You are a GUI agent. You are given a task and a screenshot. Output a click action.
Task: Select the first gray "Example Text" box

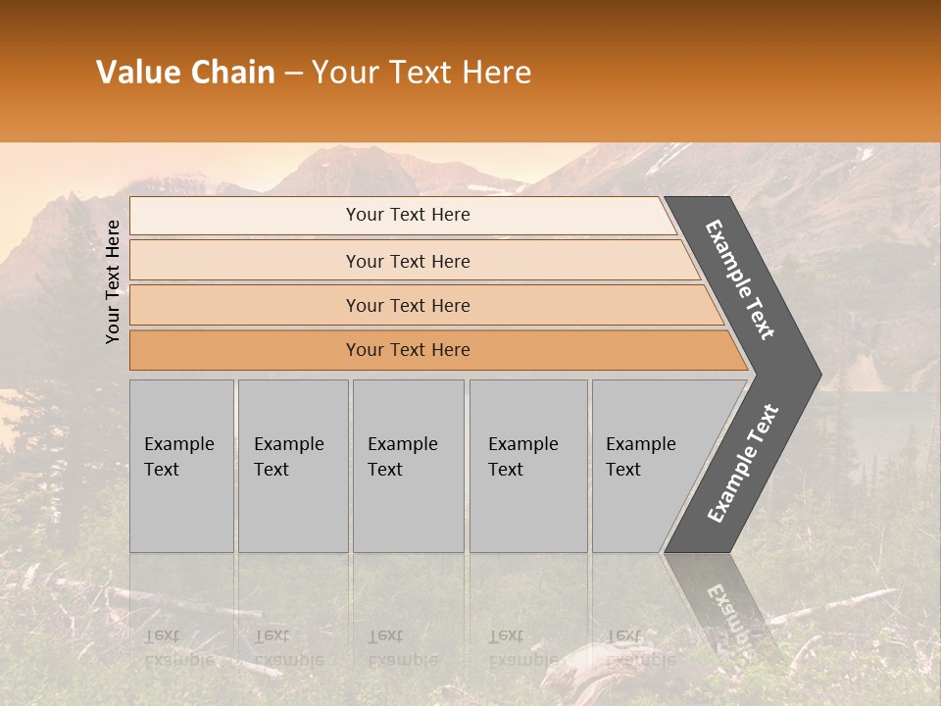[181, 466]
